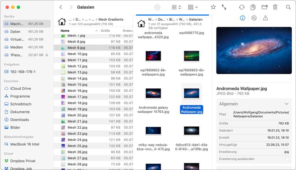Open home folder in right pane

141,24
